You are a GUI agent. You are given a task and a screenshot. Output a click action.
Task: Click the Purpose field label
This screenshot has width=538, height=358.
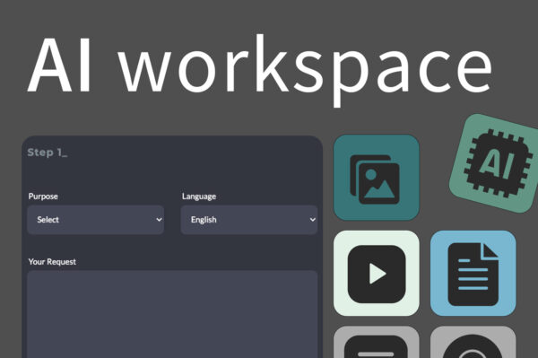pos(43,196)
